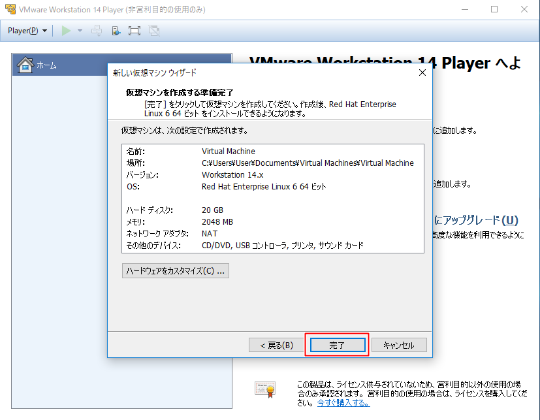Image resolution: width=540 pixels, height=420 pixels.
Task: Expand the power options dropdown arrow
Action: [80, 31]
